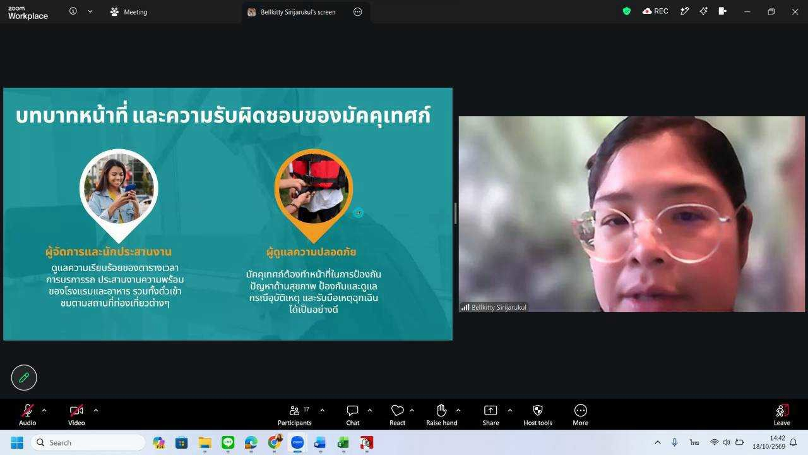The height and width of the screenshot is (455, 808).
Task: Click the Zoom Workplace logo
Action: pos(28,13)
